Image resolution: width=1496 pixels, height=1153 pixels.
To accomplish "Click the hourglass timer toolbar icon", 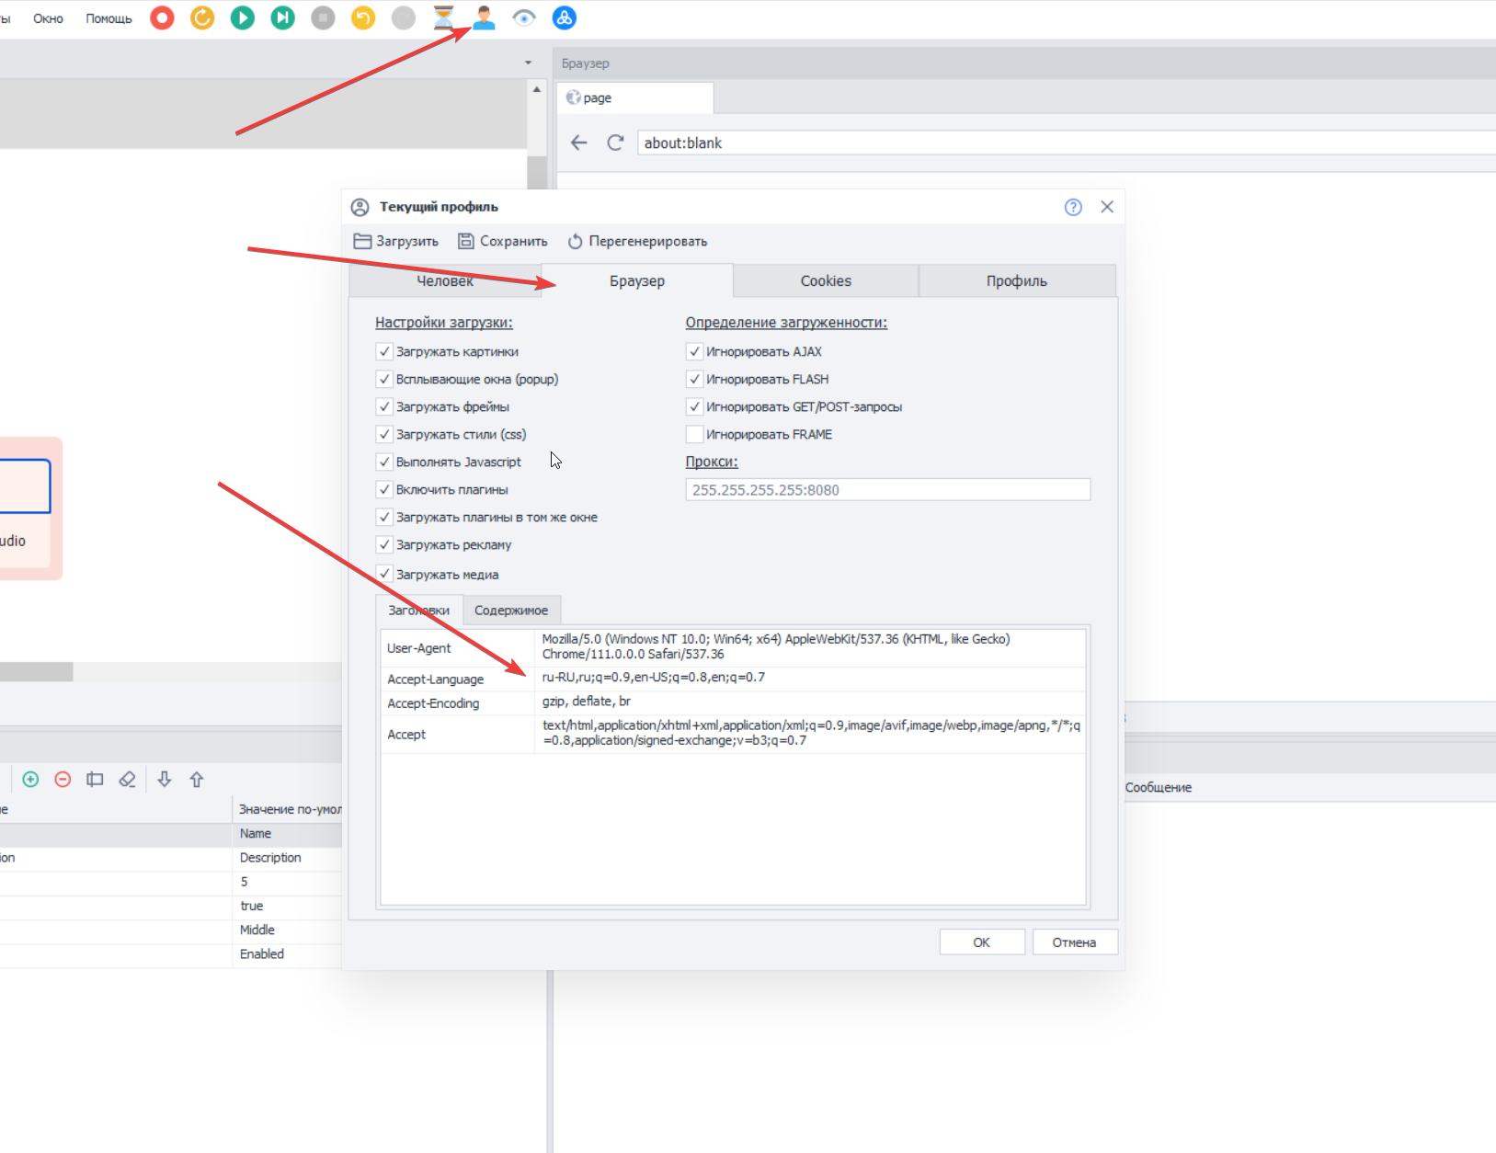I will [444, 17].
